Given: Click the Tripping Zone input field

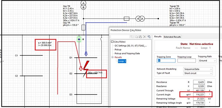Looking at the screenshot, I should [166, 61].
